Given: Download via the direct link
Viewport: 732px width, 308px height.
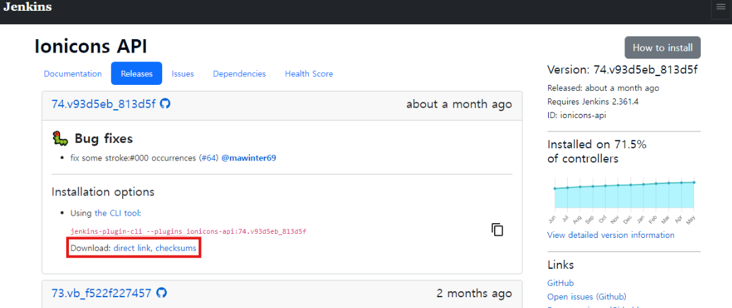Looking at the screenshot, I should coord(132,249).
